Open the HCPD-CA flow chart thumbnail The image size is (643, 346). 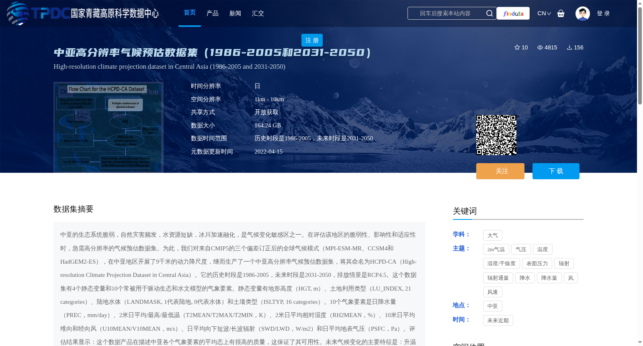point(109,127)
